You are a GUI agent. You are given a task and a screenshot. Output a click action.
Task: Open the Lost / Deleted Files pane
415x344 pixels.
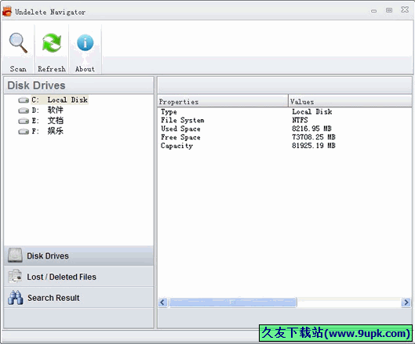[79, 277]
